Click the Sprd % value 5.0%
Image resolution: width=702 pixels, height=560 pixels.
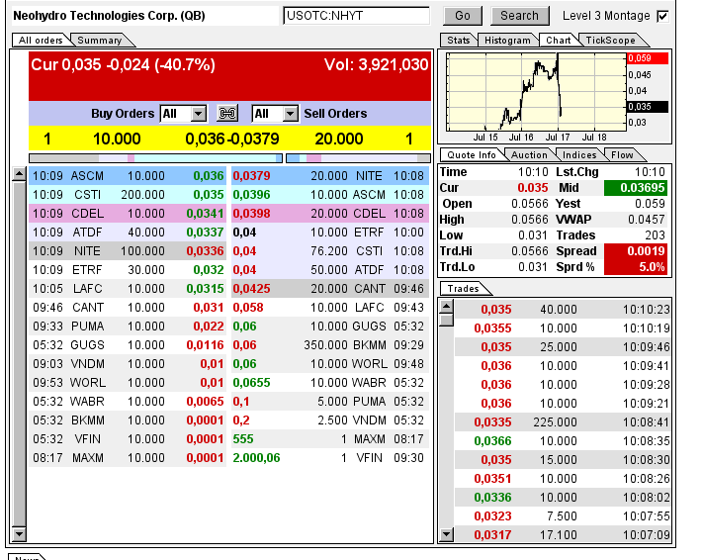coord(636,267)
